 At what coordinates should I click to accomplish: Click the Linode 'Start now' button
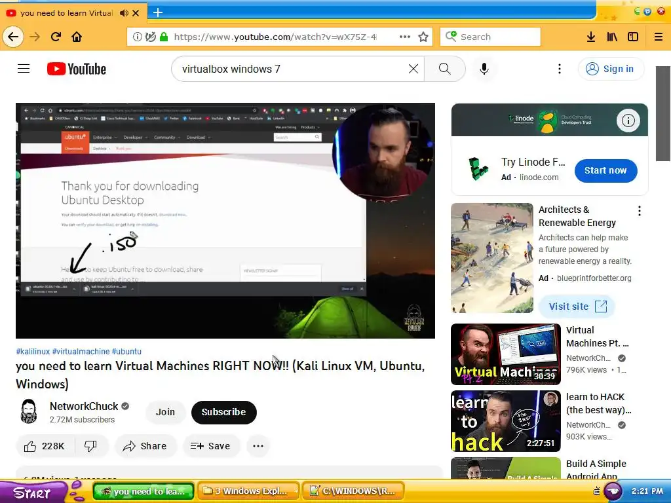click(605, 170)
